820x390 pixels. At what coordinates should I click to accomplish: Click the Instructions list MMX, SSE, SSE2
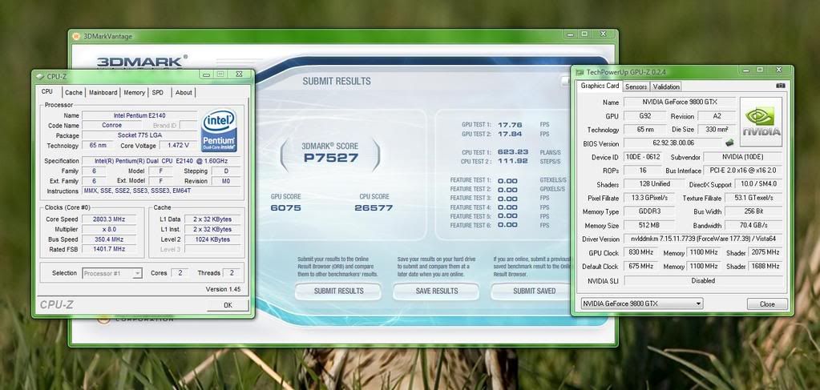(x=162, y=191)
